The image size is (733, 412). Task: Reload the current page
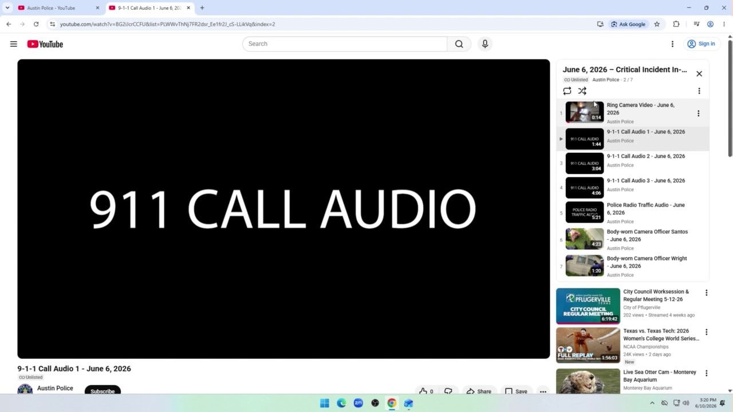(x=36, y=24)
